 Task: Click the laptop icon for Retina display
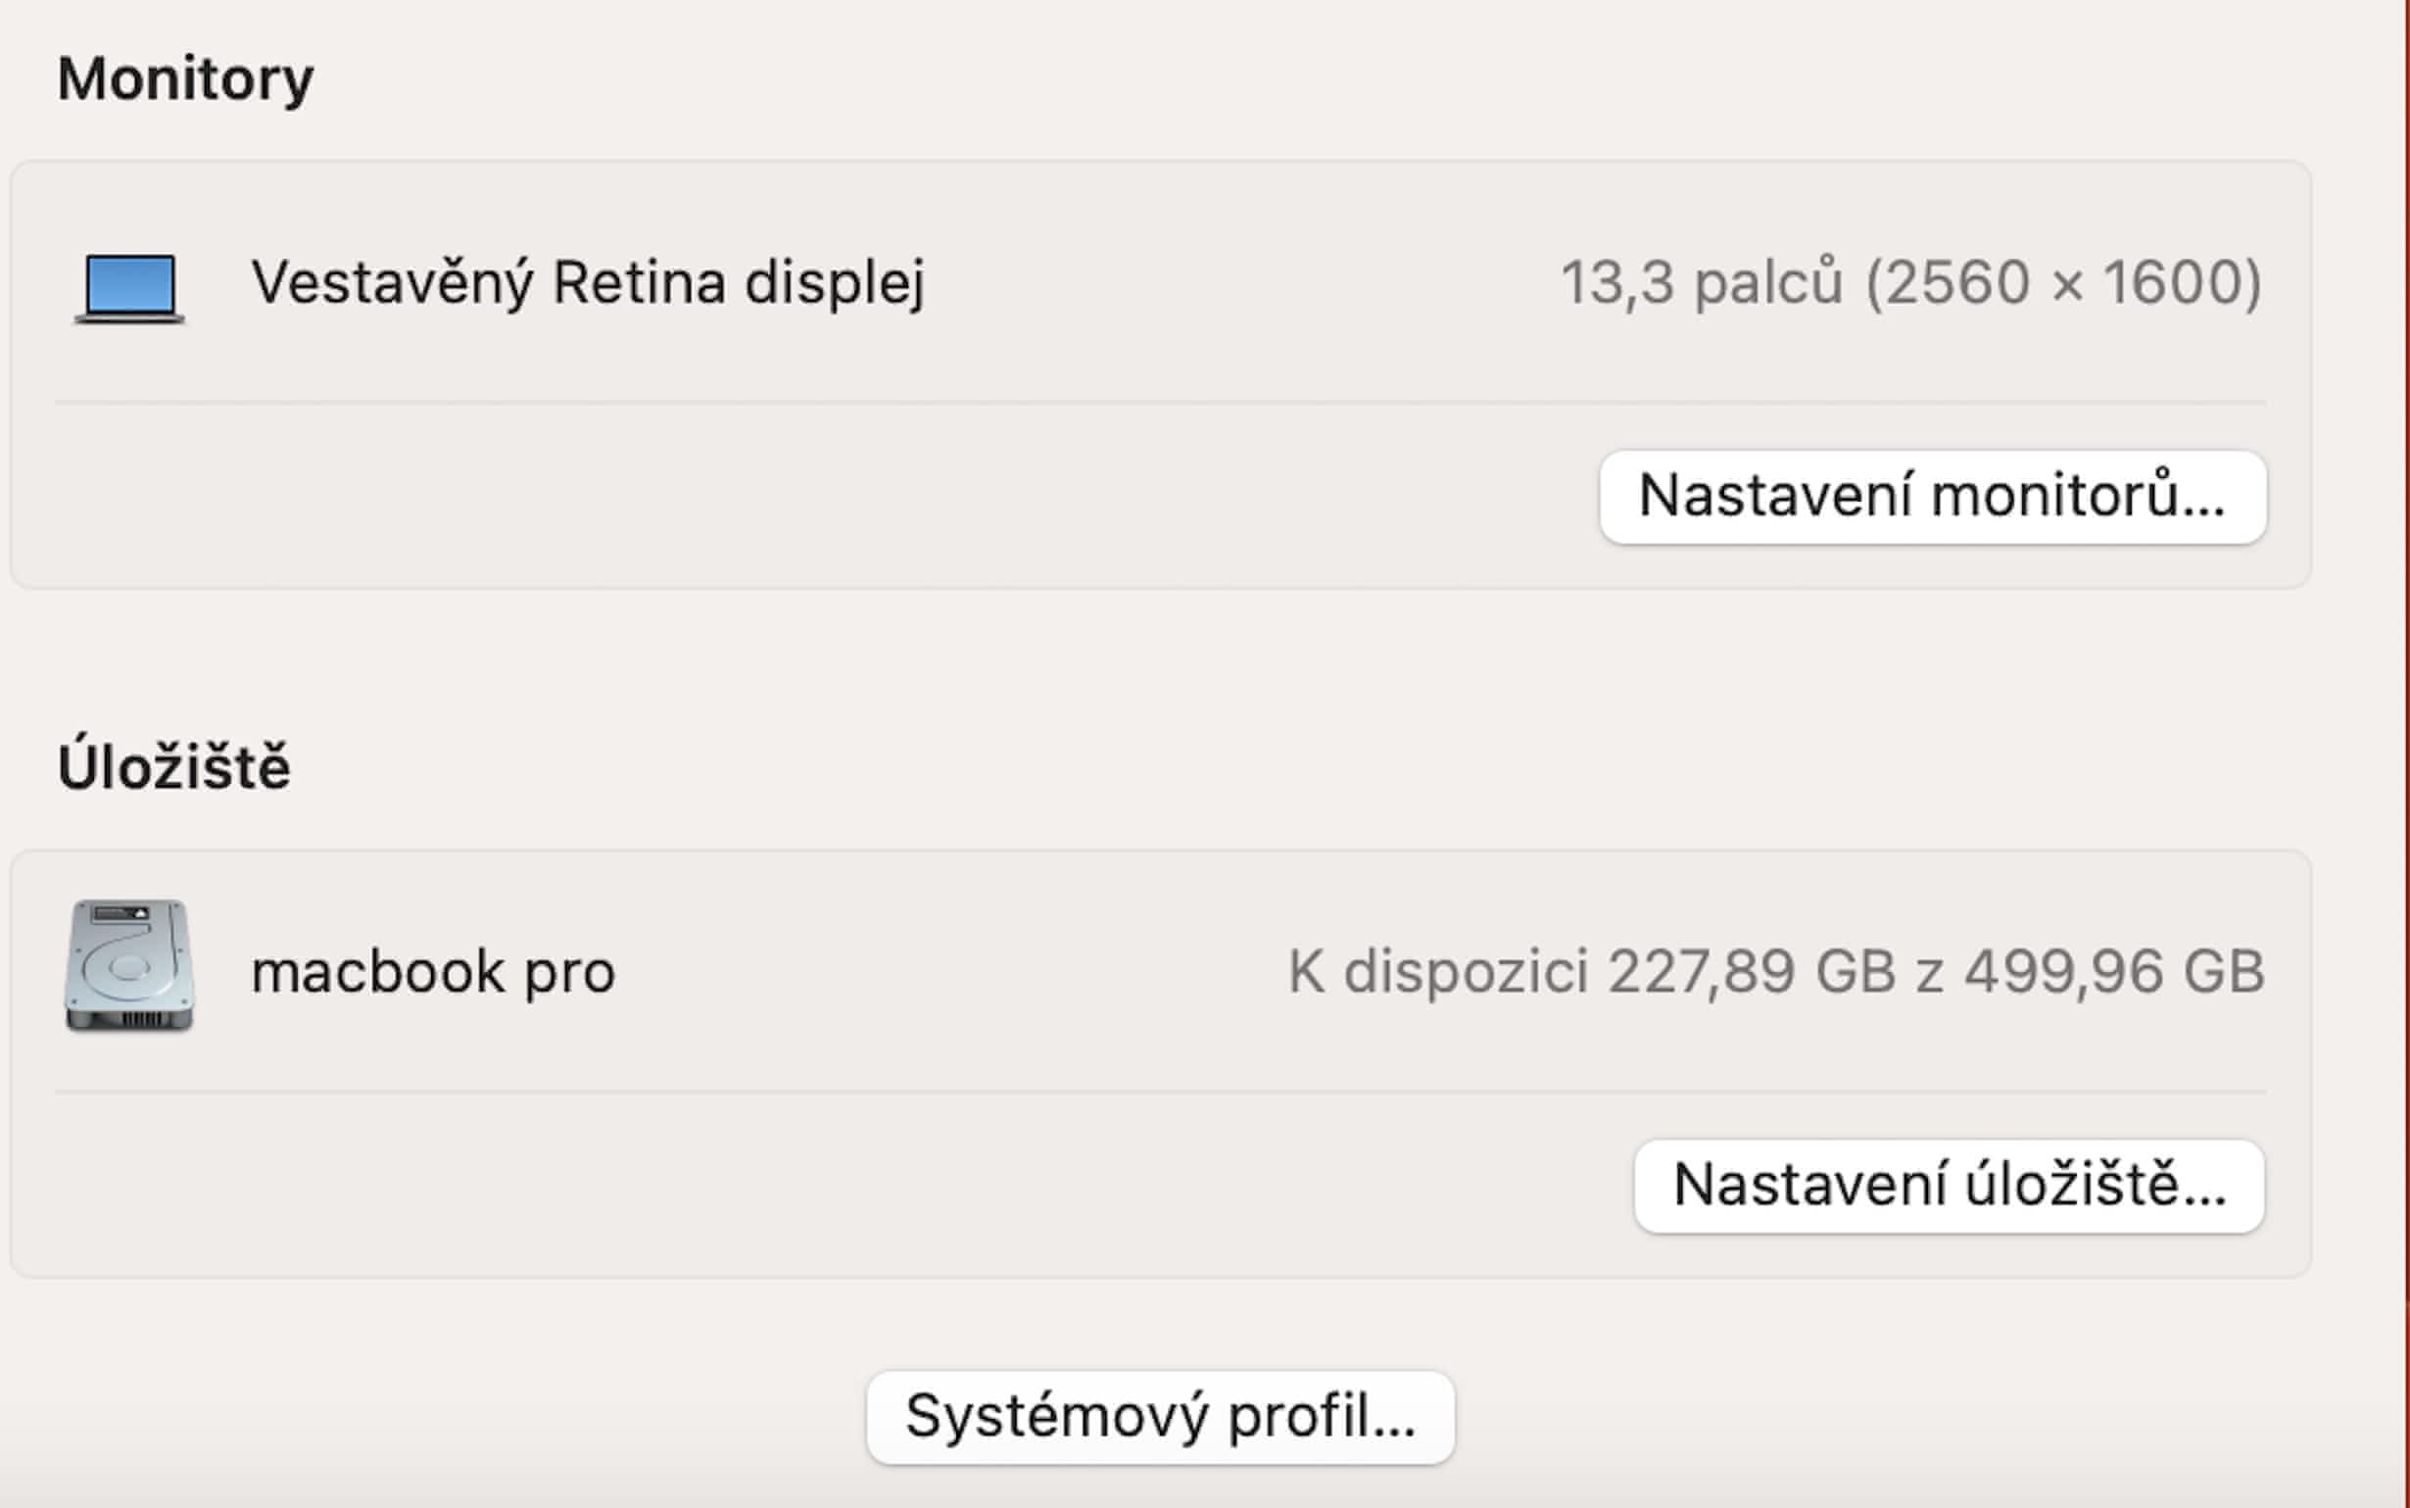pos(129,287)
